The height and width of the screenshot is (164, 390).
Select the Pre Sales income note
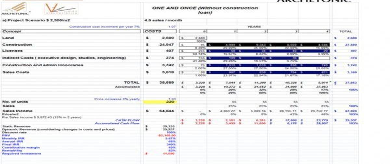click(x=42, y=117)
